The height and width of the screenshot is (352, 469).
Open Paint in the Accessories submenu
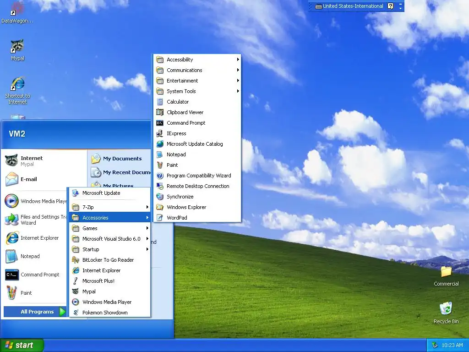click(197, 165)
